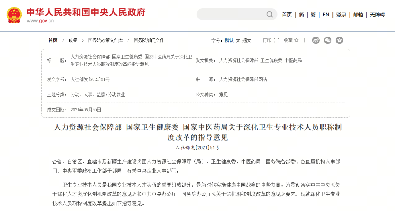Viewport: 395px width, 211px height.
Task: Click the www.gov.cn URL text
Action: [x=40, y=21]
